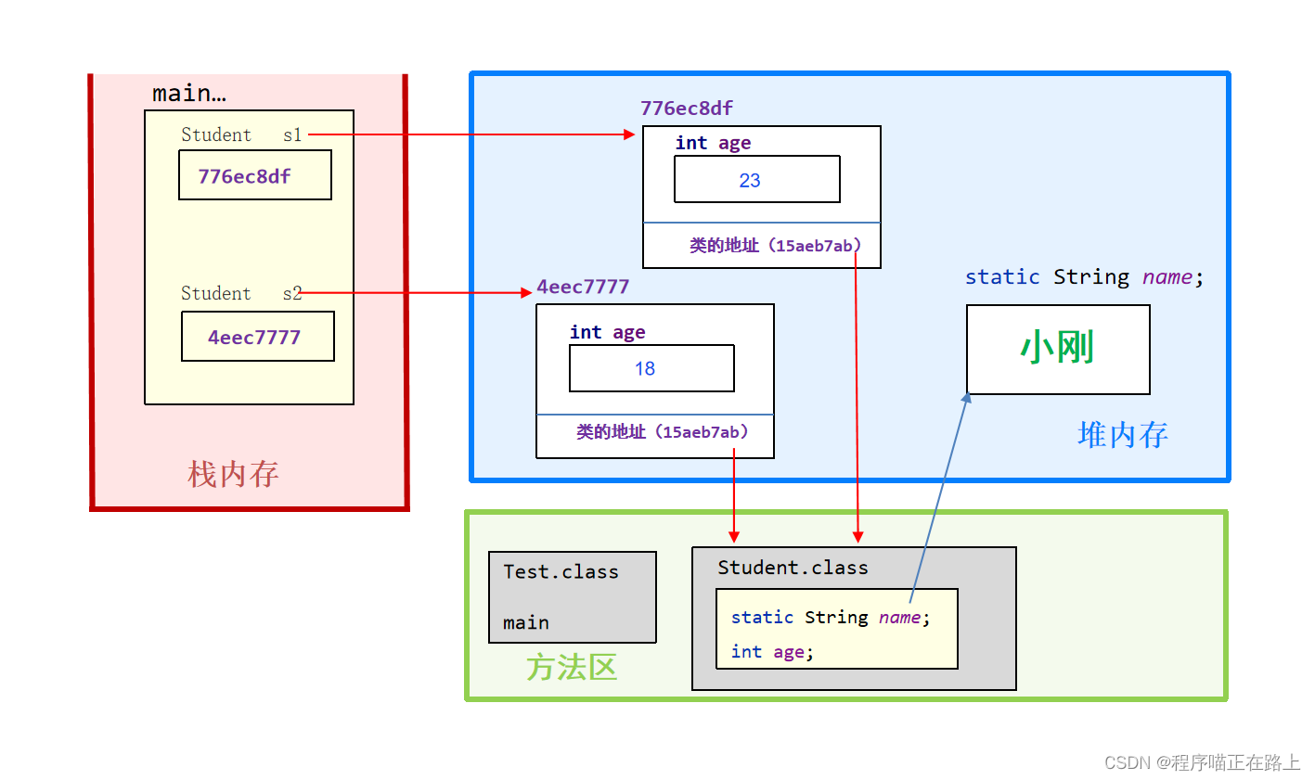The width and height of the screenshot is (1315, 780).
Task: Click the 'main…' stack frame label
Action: tap(188, 94)
